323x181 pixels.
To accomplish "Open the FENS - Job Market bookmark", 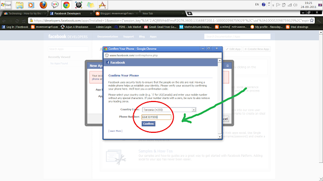I will pyautogui.click(x=128, y=27).
